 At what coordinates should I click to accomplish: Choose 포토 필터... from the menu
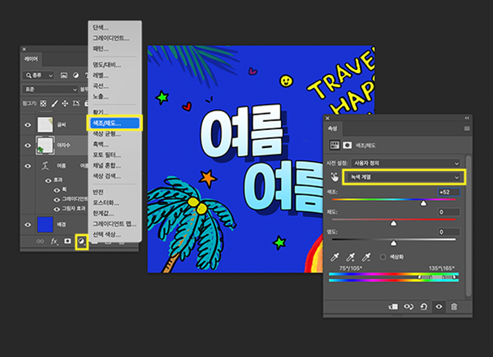tap(106, 155)
